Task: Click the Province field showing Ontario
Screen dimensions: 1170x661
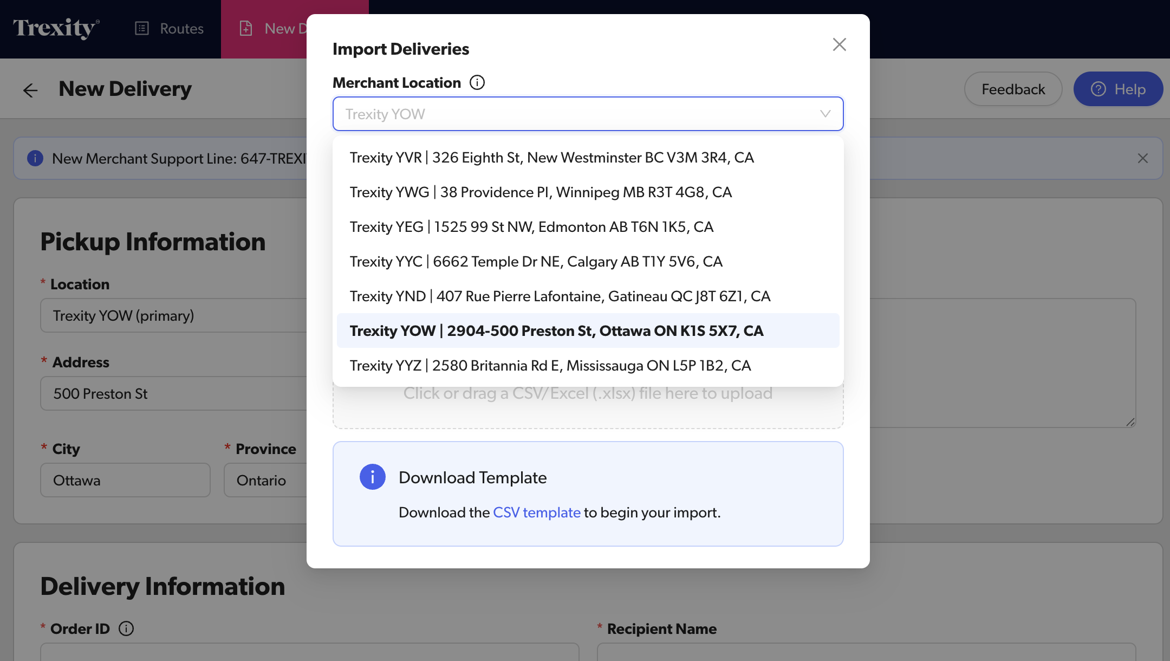Action: coord(265,480)
